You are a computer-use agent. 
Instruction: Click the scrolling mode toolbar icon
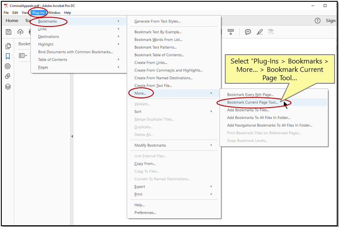(x=231, y=32)
